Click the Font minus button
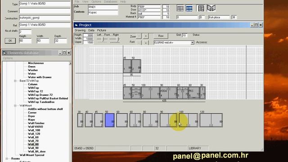Image resolution: width=288 pixels, height=162 pixels. tap(139, 42)
